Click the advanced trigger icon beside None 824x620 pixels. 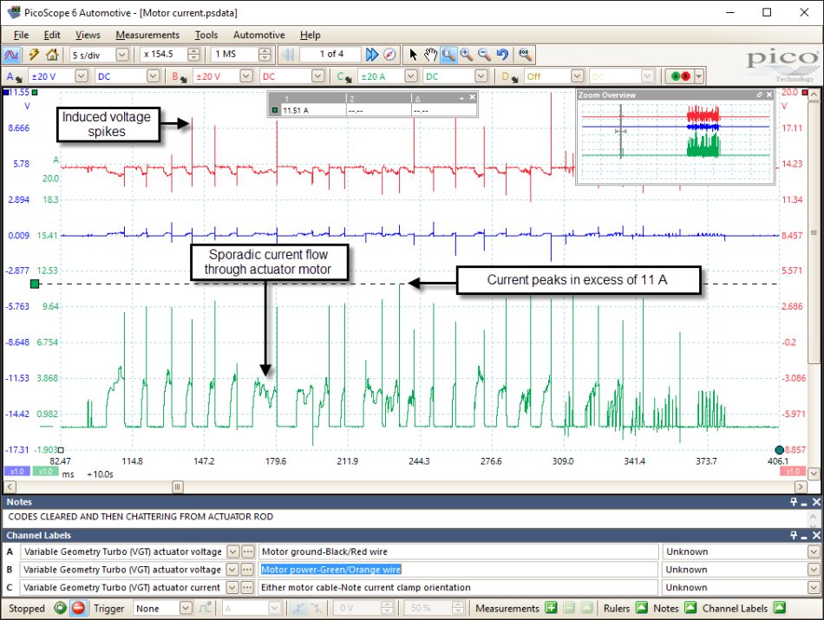click(205, 608)
